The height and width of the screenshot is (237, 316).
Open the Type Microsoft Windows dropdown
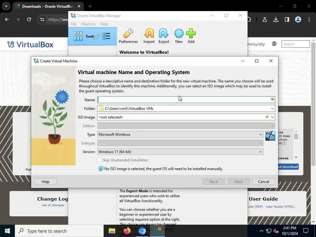pyautogui.click(x=180, y=135)
